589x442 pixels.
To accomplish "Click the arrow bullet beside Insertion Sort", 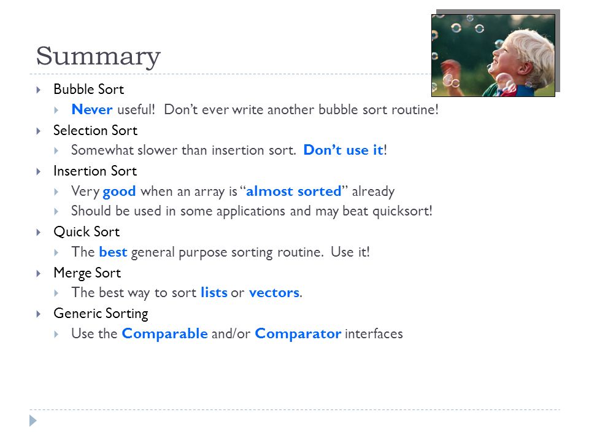I will 38,171.
